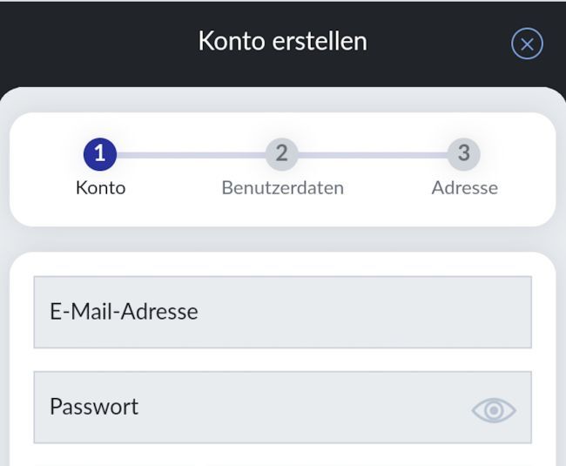Click the Konto erstellen heading

tap(282, 41)
